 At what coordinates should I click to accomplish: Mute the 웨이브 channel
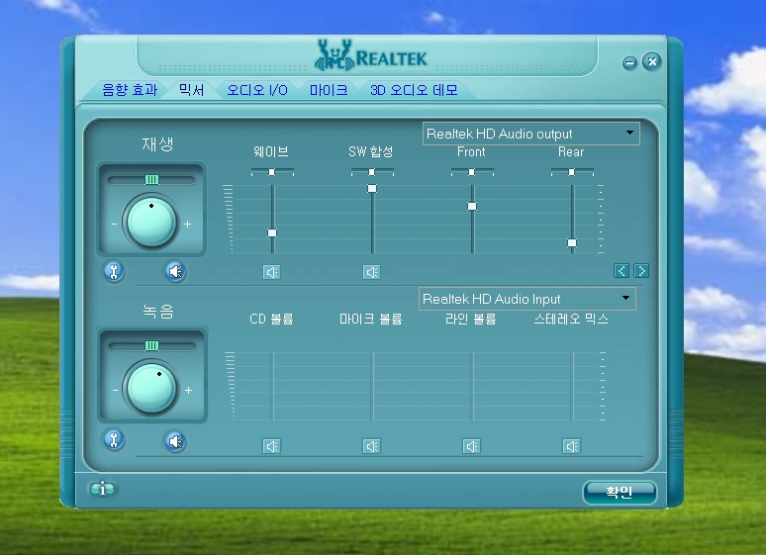coord(271,272)
